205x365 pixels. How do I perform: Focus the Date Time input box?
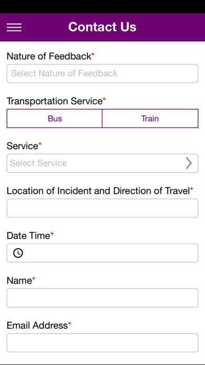pos(102,253)
